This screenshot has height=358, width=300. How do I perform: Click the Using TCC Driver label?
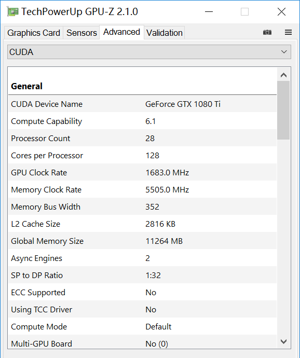tap(42, 310)
